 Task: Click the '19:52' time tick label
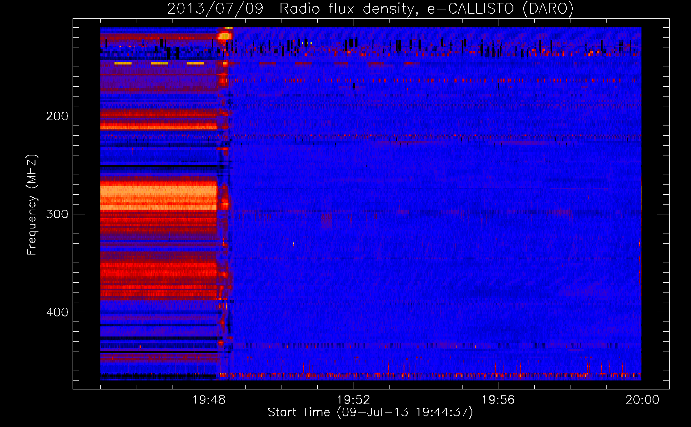point(353,400)
